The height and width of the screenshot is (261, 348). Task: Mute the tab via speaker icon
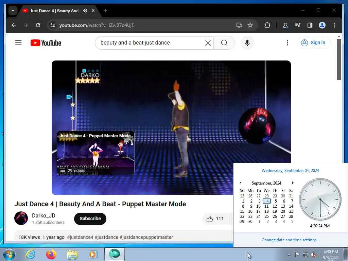click(85, 11)
